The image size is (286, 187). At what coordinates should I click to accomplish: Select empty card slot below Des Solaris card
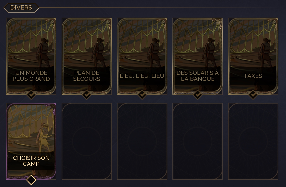198,141
